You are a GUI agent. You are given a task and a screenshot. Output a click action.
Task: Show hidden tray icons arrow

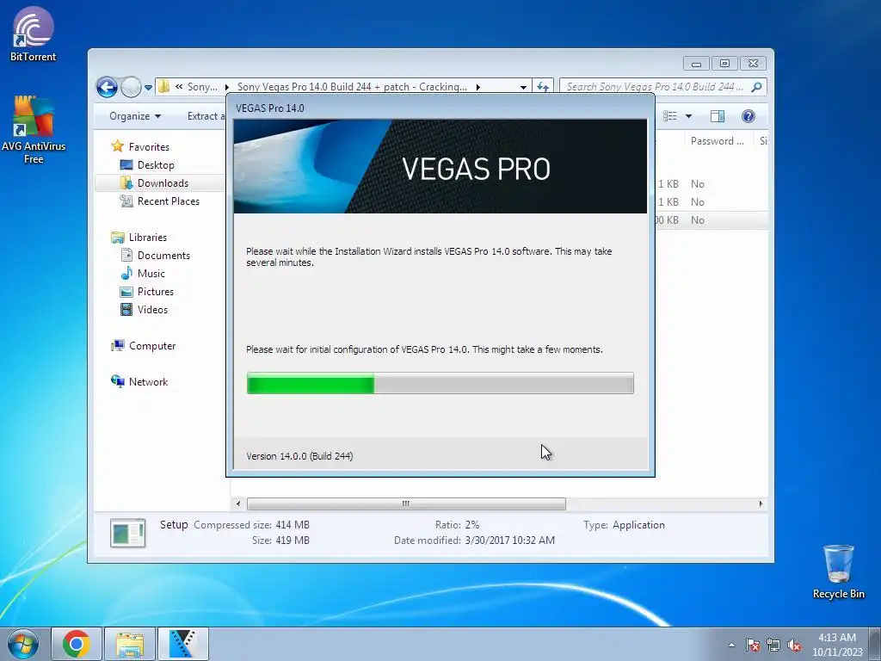point(731,645)
